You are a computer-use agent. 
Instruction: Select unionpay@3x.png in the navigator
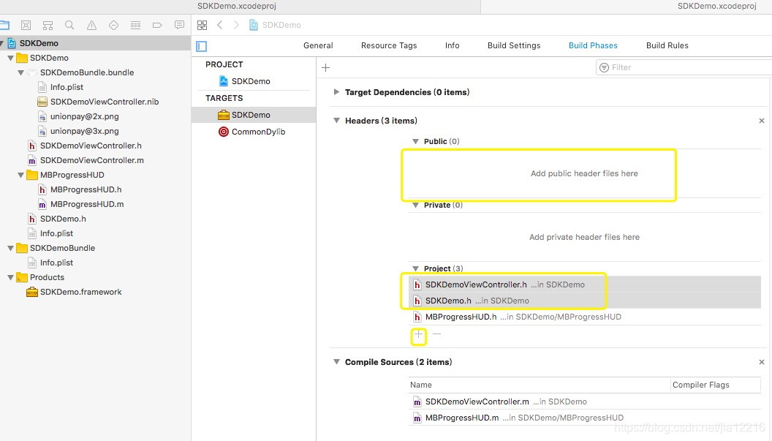click(x=84, y=131)
